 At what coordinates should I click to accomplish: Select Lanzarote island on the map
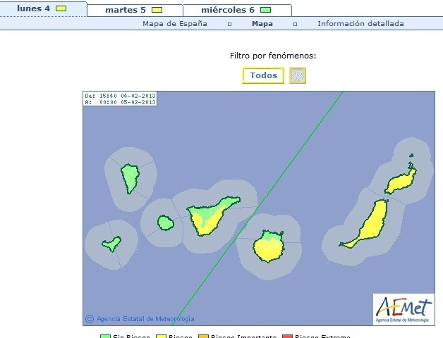(400, 180)
